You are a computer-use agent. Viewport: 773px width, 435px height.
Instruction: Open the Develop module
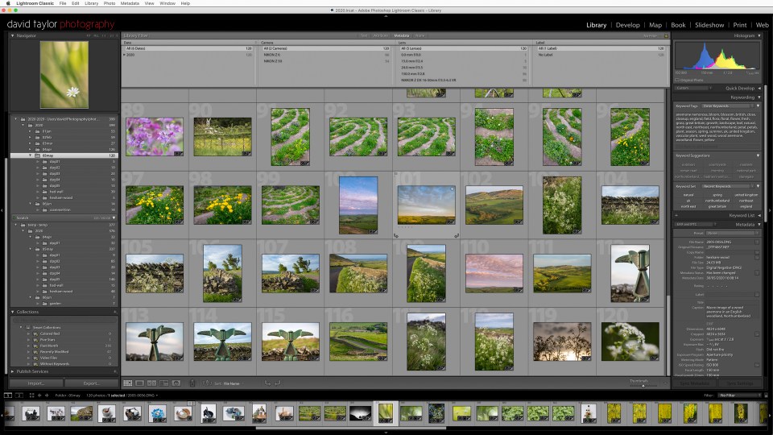[x=627, y=25]
